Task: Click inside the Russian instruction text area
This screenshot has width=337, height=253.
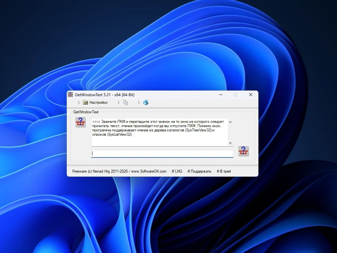Action: [160, 132]
